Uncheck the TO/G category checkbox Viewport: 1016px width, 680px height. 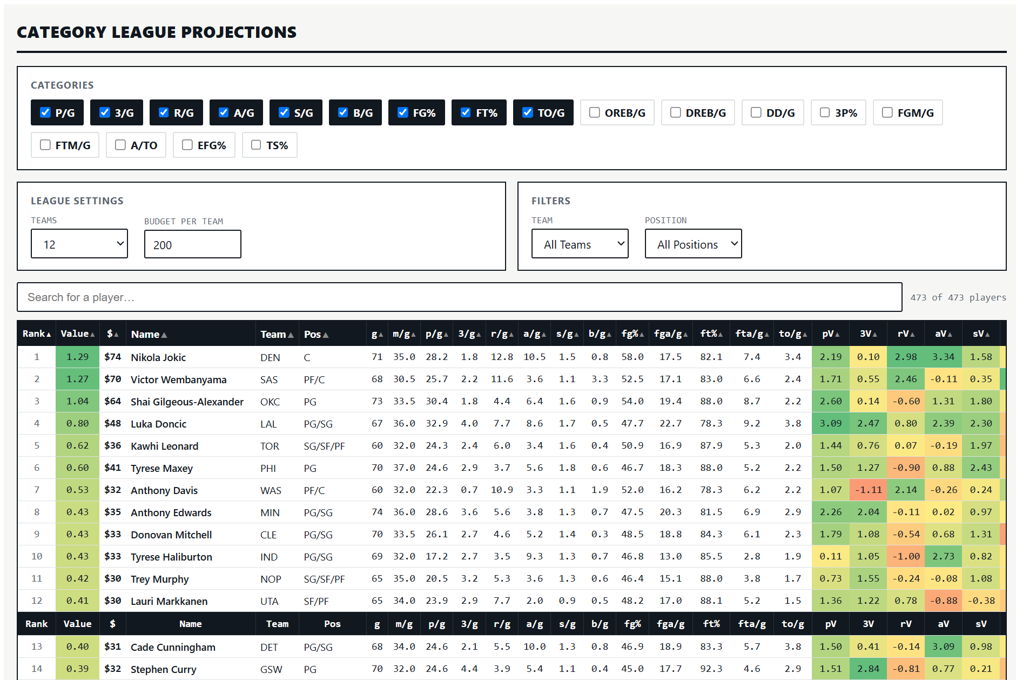pos(528,112)
